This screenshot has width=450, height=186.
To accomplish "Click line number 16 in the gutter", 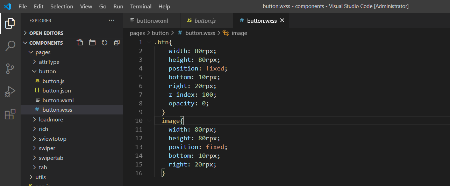I will click(x=139, y=173).
